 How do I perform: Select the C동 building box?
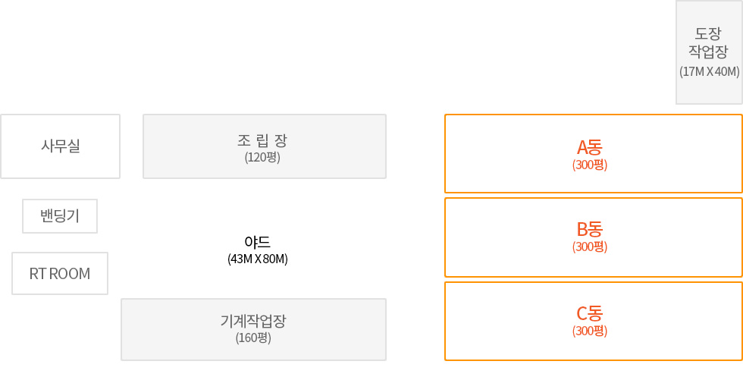coord(593,322)
